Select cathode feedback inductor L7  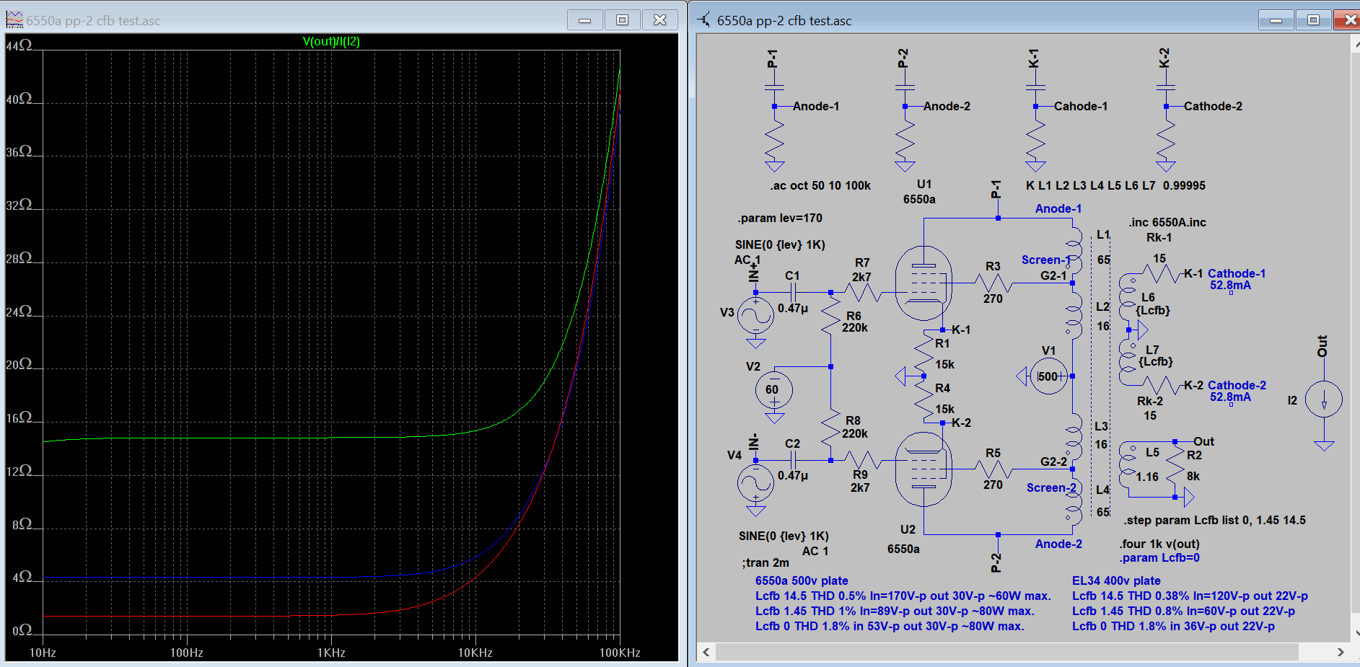click(1126, 361)
